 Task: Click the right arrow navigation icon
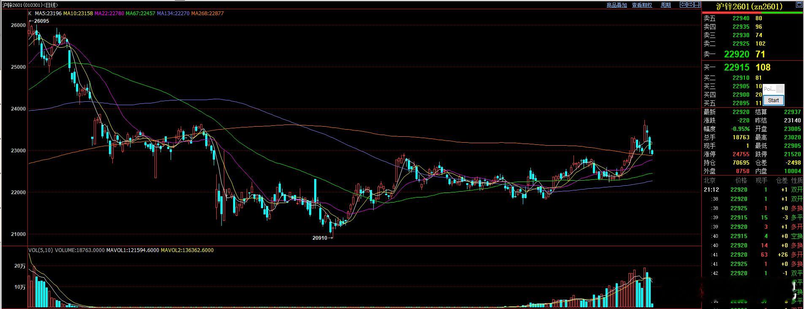point(690,5)
